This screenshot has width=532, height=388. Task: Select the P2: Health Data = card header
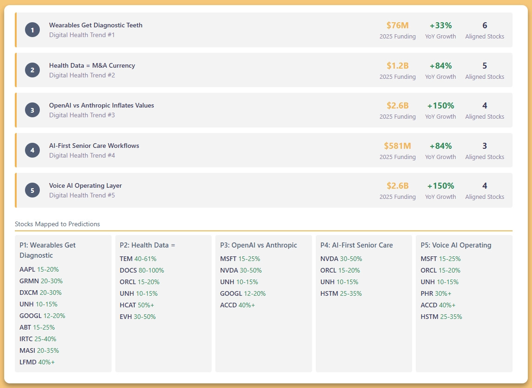[147, 245]
